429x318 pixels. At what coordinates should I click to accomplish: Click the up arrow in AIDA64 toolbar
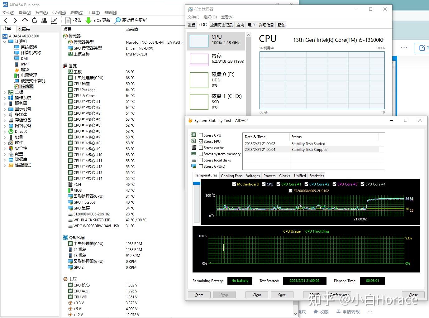coord(25,20)
